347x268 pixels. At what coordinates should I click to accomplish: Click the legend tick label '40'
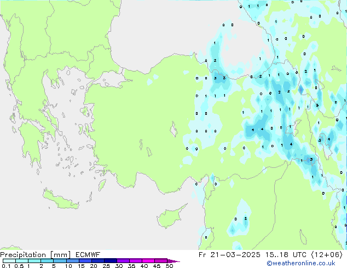pyautogui.click(x=144, y=266)
